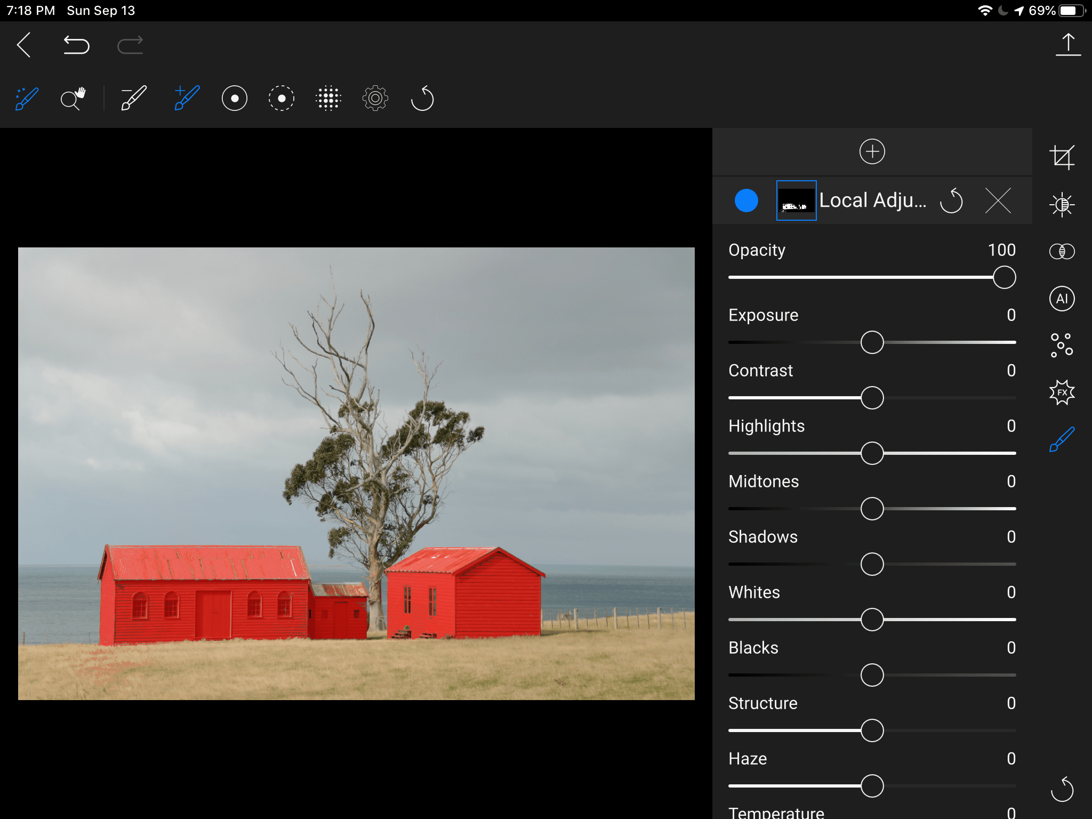Tap the Opacity value 100

point(1002,250)
